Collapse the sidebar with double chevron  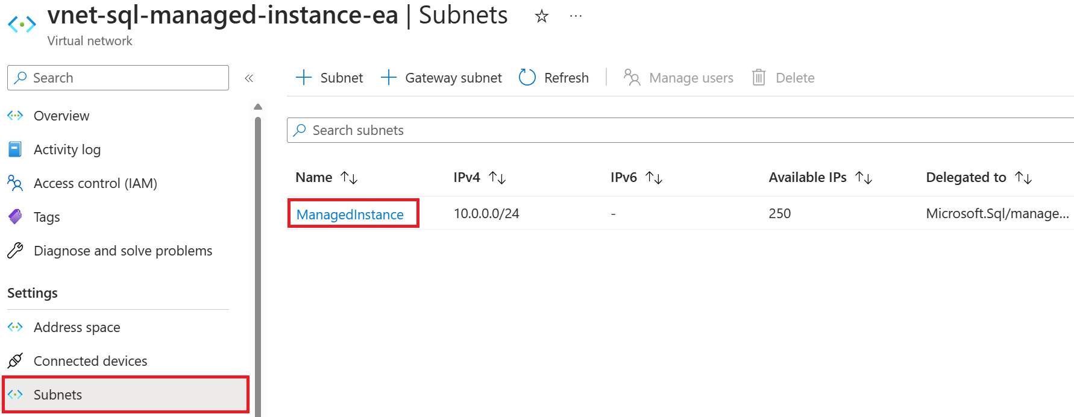coord(249,78)
